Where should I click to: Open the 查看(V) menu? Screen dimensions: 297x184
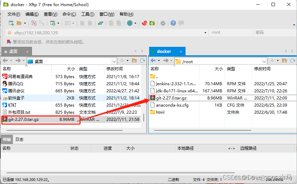click(50, 14)
